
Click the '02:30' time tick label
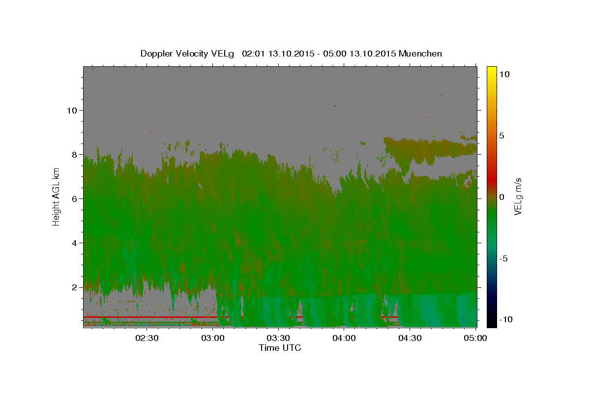click(x=147, y=338)
